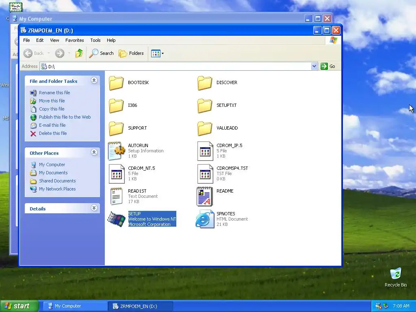Click the Shared Documents folder icon
The width and height of the screenshot is (416, 312).
33,181
